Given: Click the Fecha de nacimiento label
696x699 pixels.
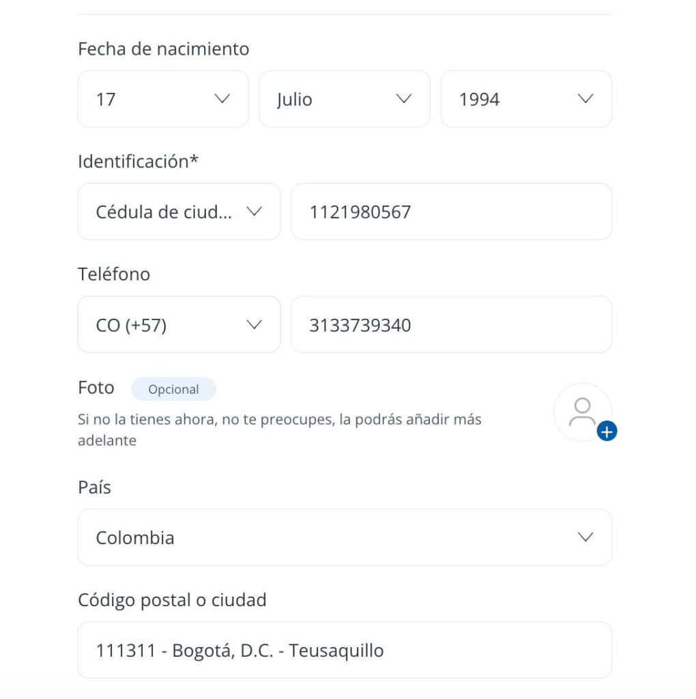Looking at the screenshot, I should (x=163, y=49).
